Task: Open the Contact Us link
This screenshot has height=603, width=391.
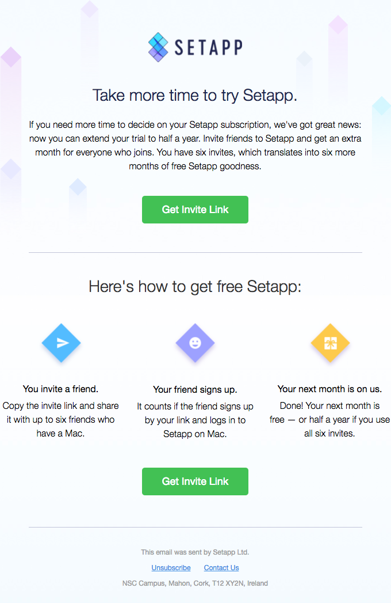Action: [x=221, y=568]
